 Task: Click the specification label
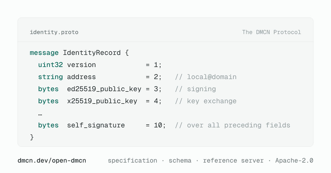click(132, 161)
